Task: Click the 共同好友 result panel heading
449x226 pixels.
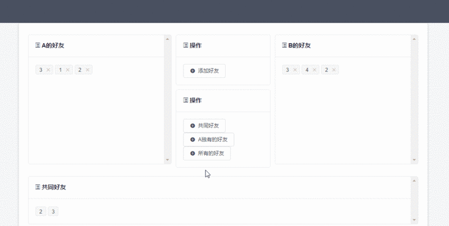Action: [x=54, y=187]
